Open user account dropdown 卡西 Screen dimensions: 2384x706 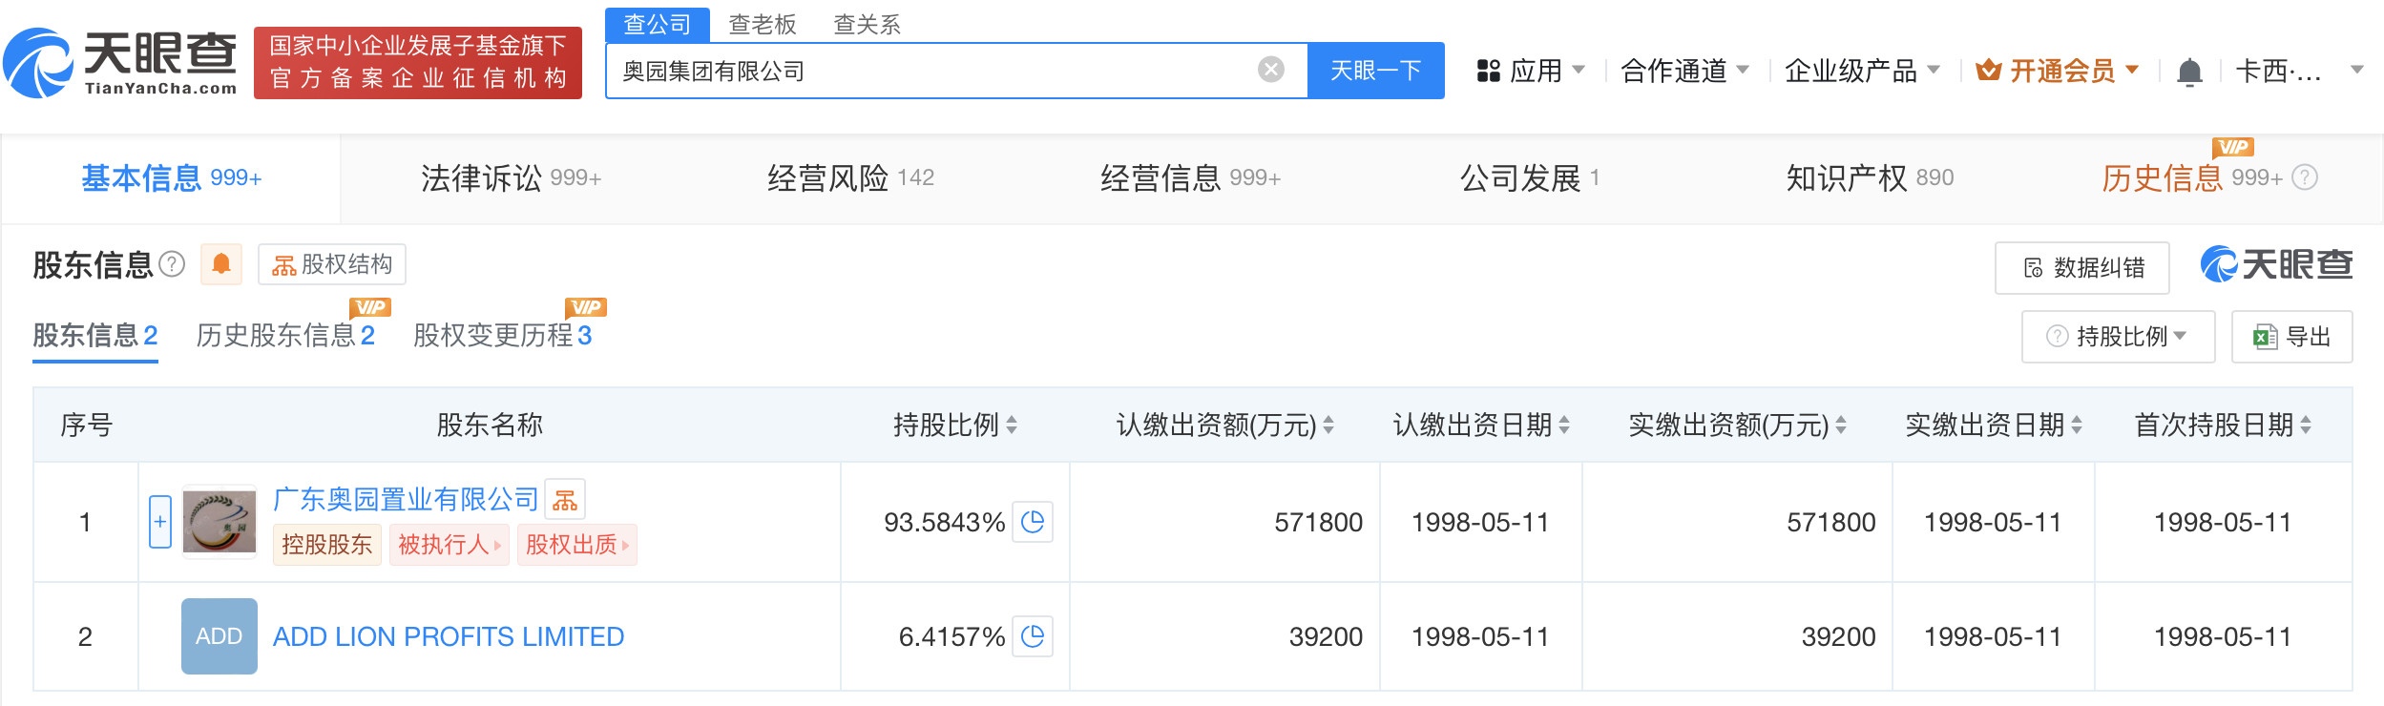click(2299, 71)
